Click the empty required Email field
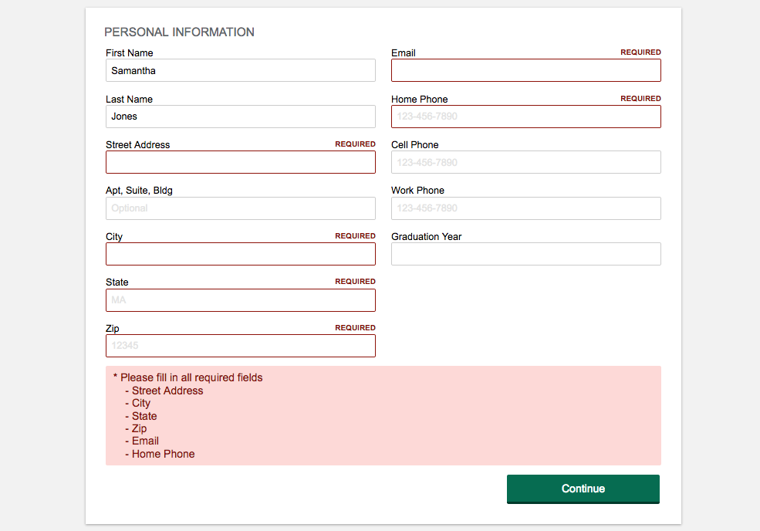Image resolution: width=760 pixels, height=531 pixels. point(525,70)
